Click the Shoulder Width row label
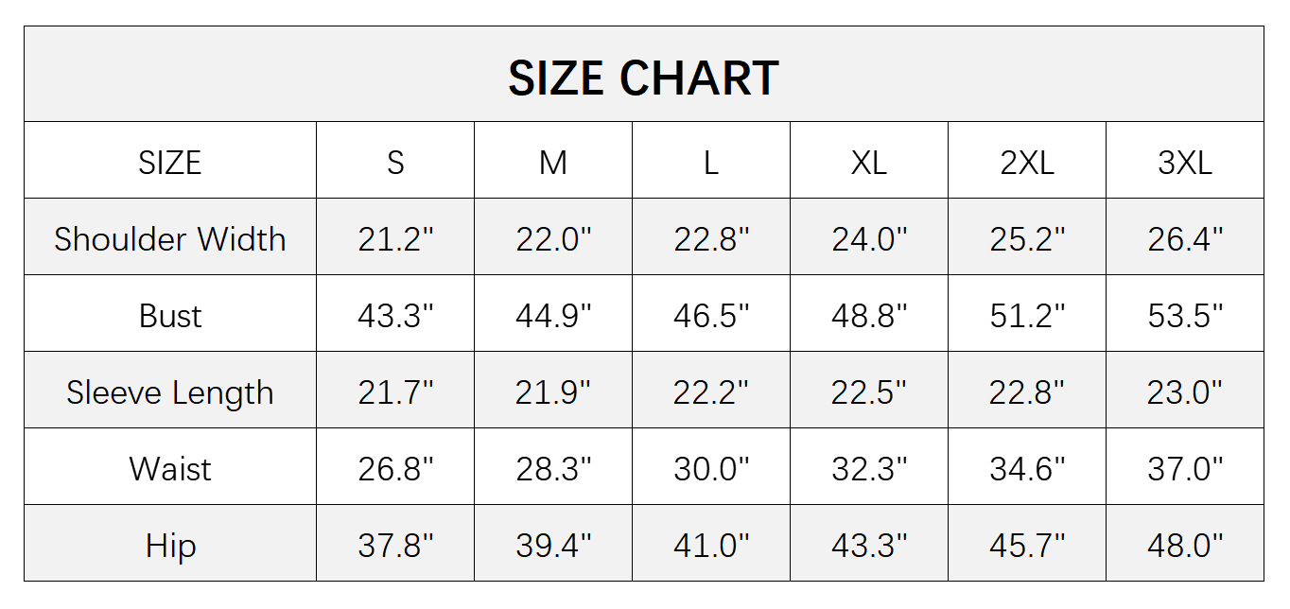Viewport: 1290px width, 609px height. (x=170, y=239)
